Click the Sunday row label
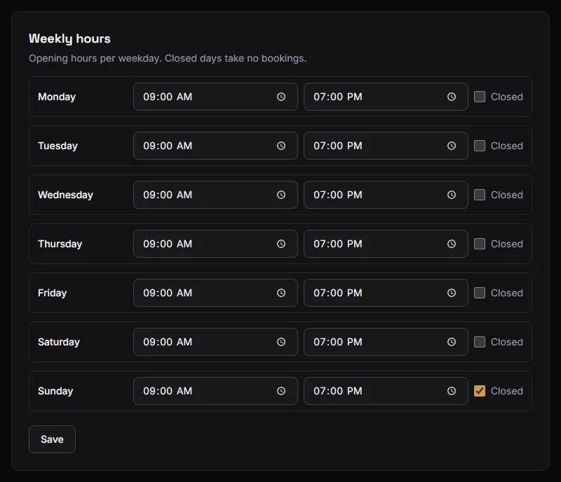 pos(55,391)
